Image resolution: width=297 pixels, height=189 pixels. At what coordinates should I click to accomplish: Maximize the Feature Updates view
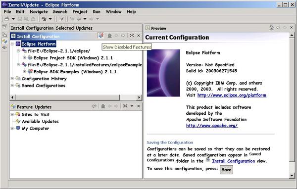(125, 106)
